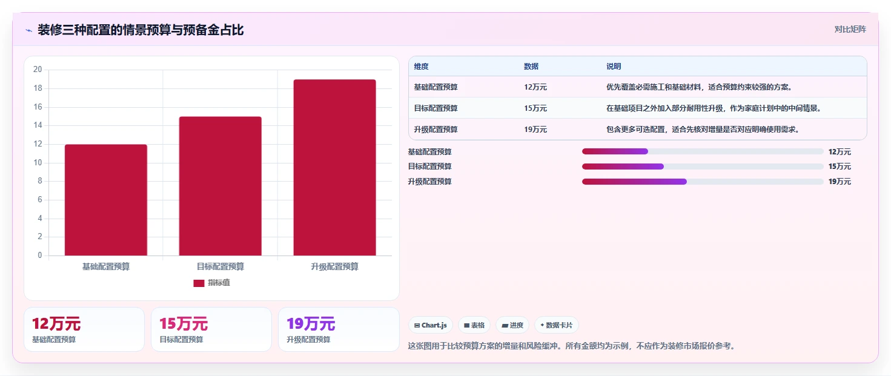Screen dimensions: 891x376
Task: Click the description starting 在基础项目之外
Action: coord(714,108)
